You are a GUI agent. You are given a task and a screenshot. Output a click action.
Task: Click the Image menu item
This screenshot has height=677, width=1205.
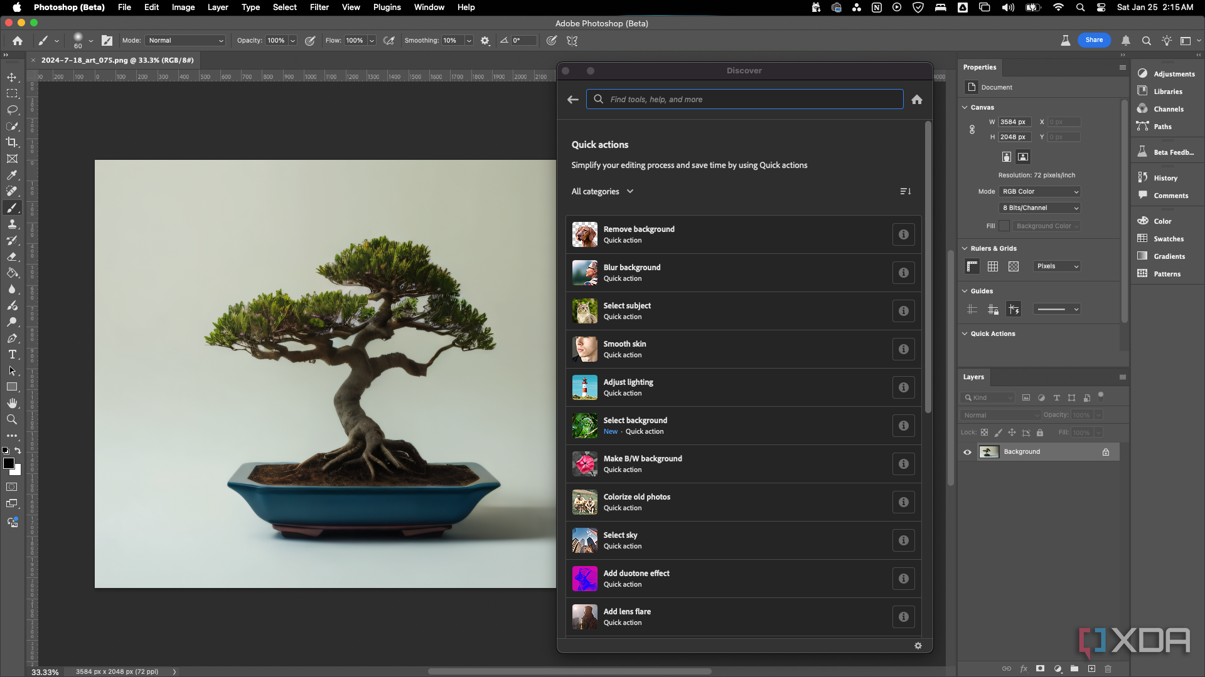point(183,7)
